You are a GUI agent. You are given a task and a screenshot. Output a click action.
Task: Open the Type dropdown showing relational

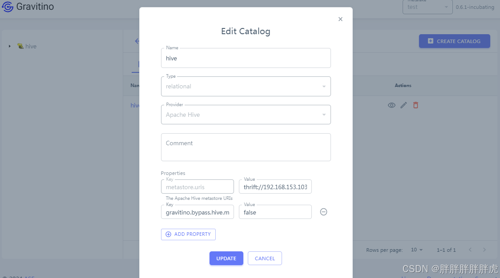tap(246, 86)
